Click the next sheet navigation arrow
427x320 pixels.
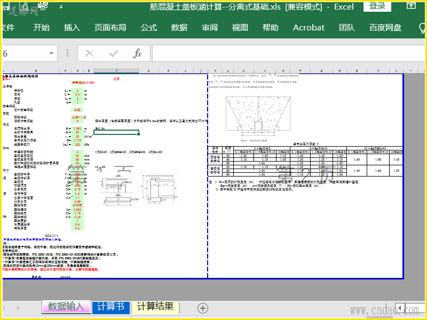pyautogui.click(x=18, y=308)
